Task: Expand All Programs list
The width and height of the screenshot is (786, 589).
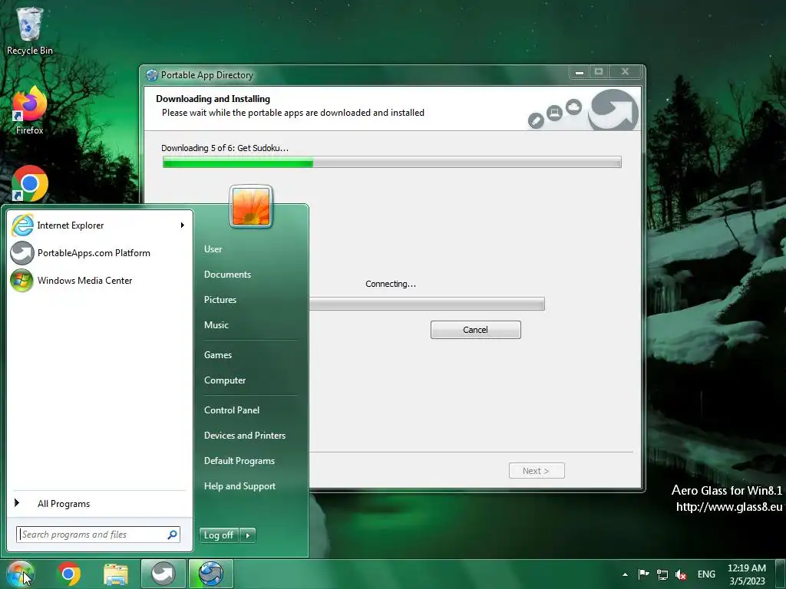Action: (98, 503)
